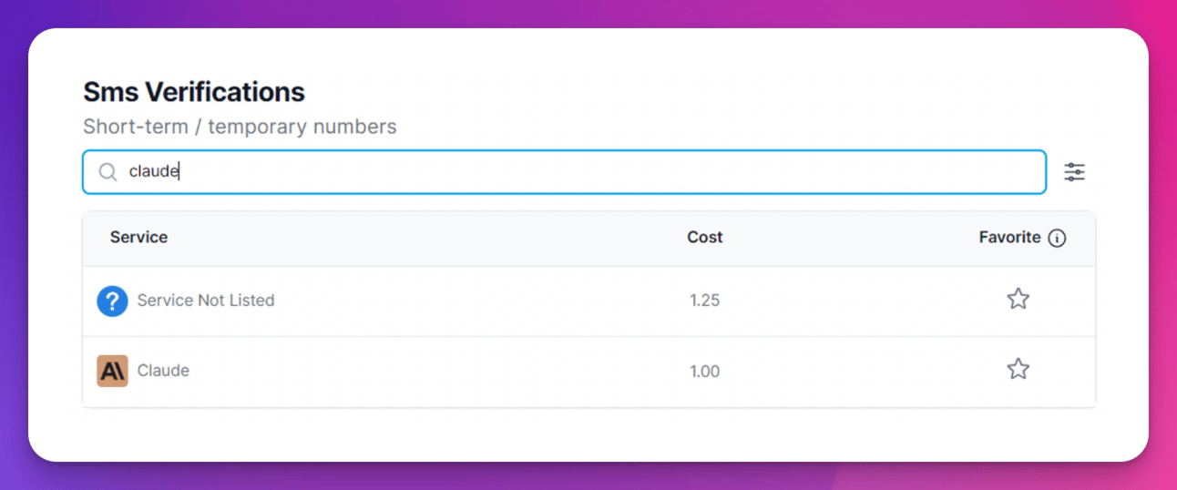The height and width of the screenshot is (490, 1177).
Task: Click the Short-term / temporary numbers subtitle
Action: [x=240, y=127]
